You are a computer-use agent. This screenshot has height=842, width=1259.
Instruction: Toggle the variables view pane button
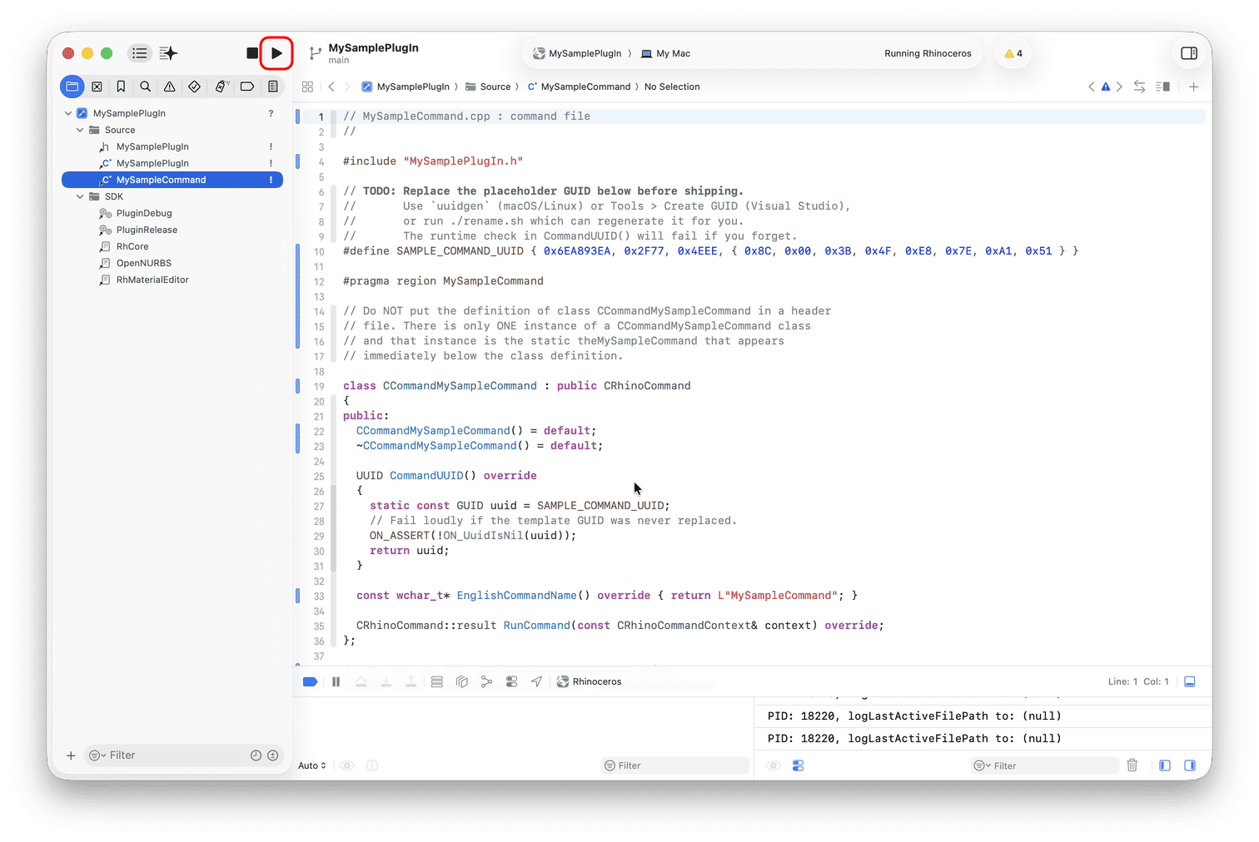pyautogui.click(x=1165, y=765)
